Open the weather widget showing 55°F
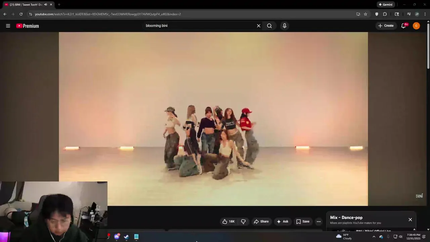The width and height of the screenshot is (430, 242). point(344,237)
